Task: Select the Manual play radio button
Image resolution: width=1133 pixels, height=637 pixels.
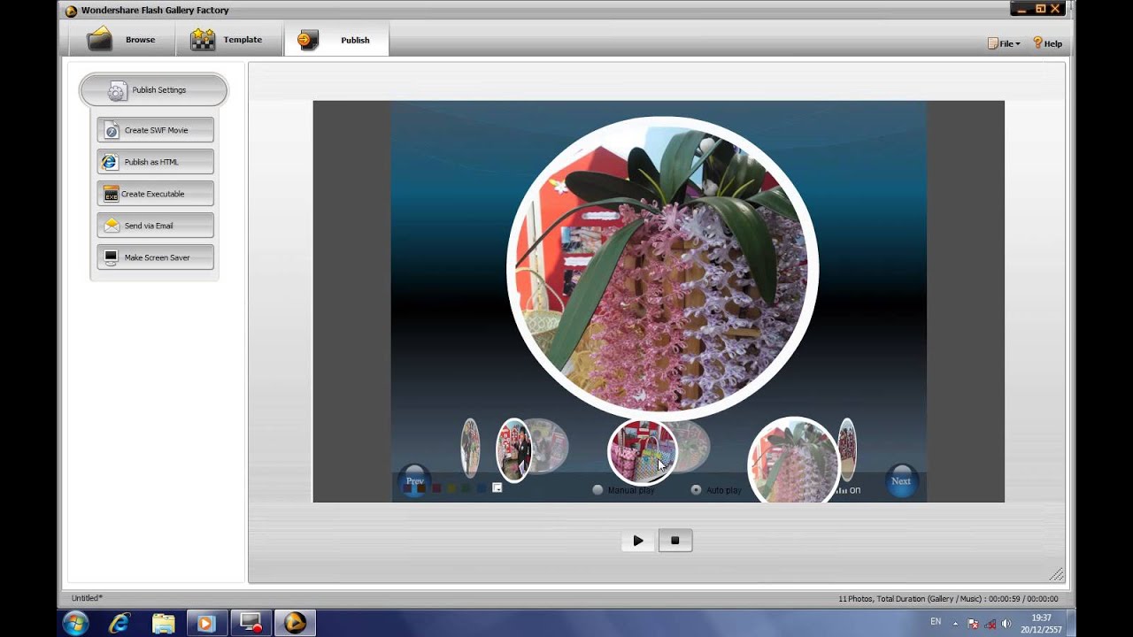Action: point(597,490)
